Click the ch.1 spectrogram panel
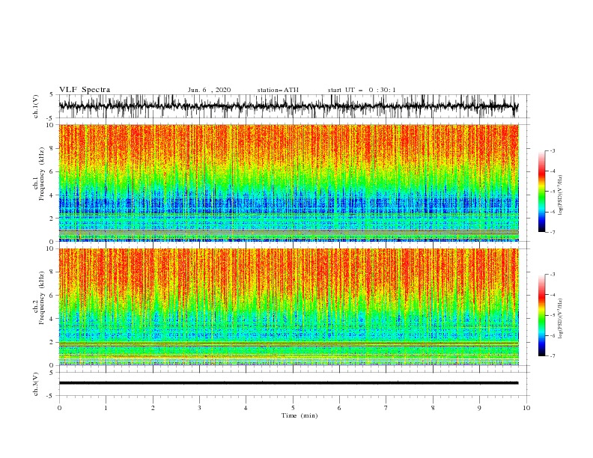The image size is (593, 458). click(x=288, y=183)
